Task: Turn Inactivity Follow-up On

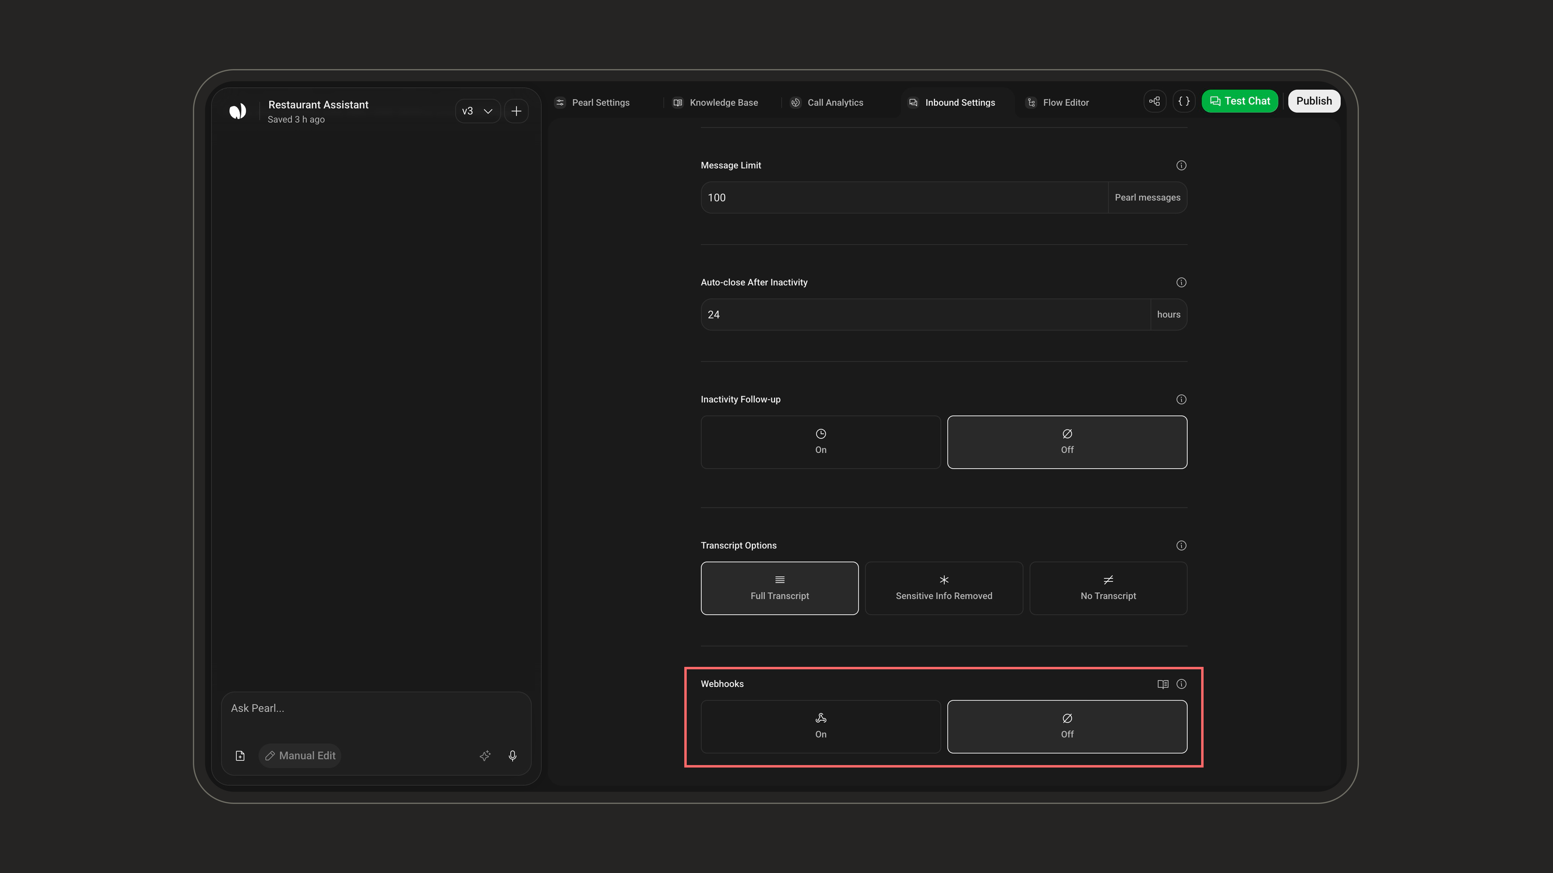Action: pos(820,442)
